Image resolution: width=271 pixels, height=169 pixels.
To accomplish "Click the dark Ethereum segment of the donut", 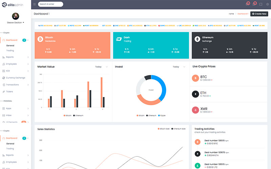I will tap(148, 77).
